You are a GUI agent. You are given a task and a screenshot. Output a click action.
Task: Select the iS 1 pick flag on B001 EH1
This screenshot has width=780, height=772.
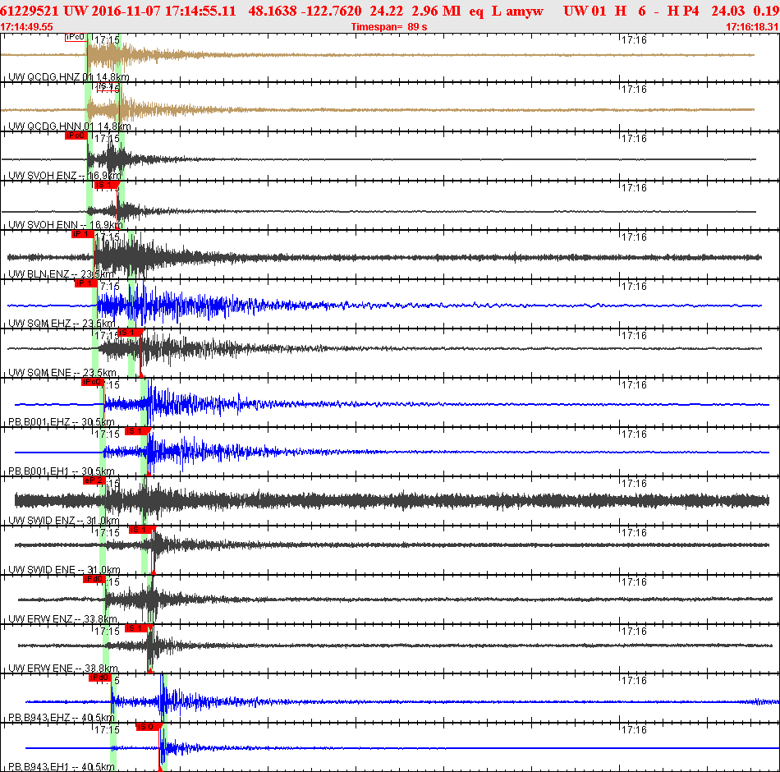click(135, 431)
